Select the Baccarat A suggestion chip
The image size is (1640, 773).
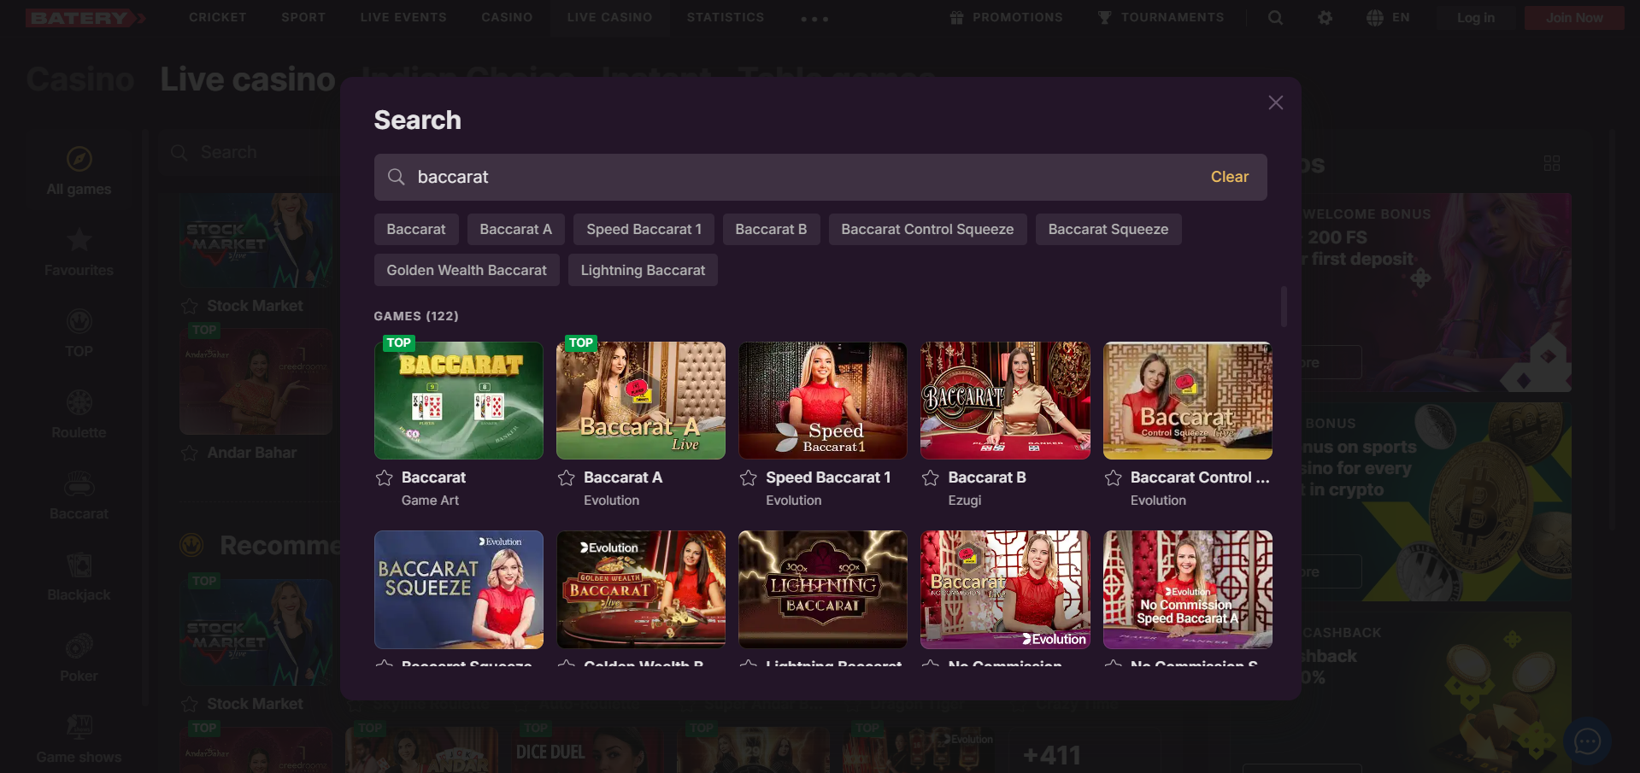click(516, 229)
